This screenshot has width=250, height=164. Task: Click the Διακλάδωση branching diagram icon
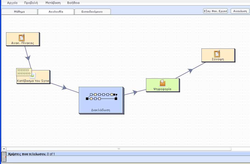point(102,97)
